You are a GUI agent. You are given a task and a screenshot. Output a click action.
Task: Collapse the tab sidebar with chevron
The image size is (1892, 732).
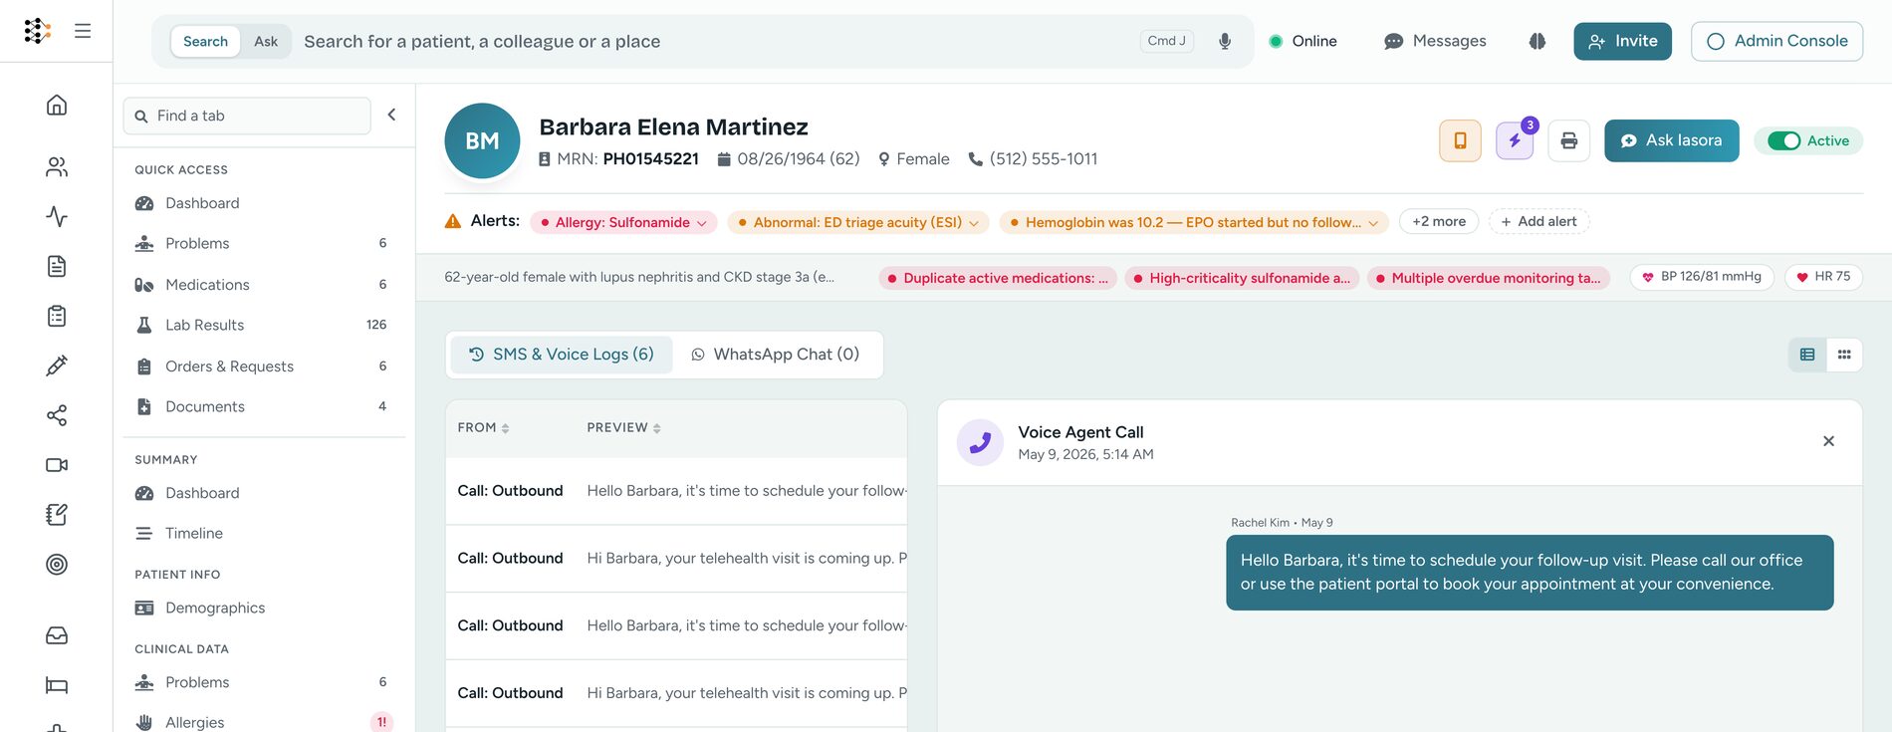tap(392, 115)
